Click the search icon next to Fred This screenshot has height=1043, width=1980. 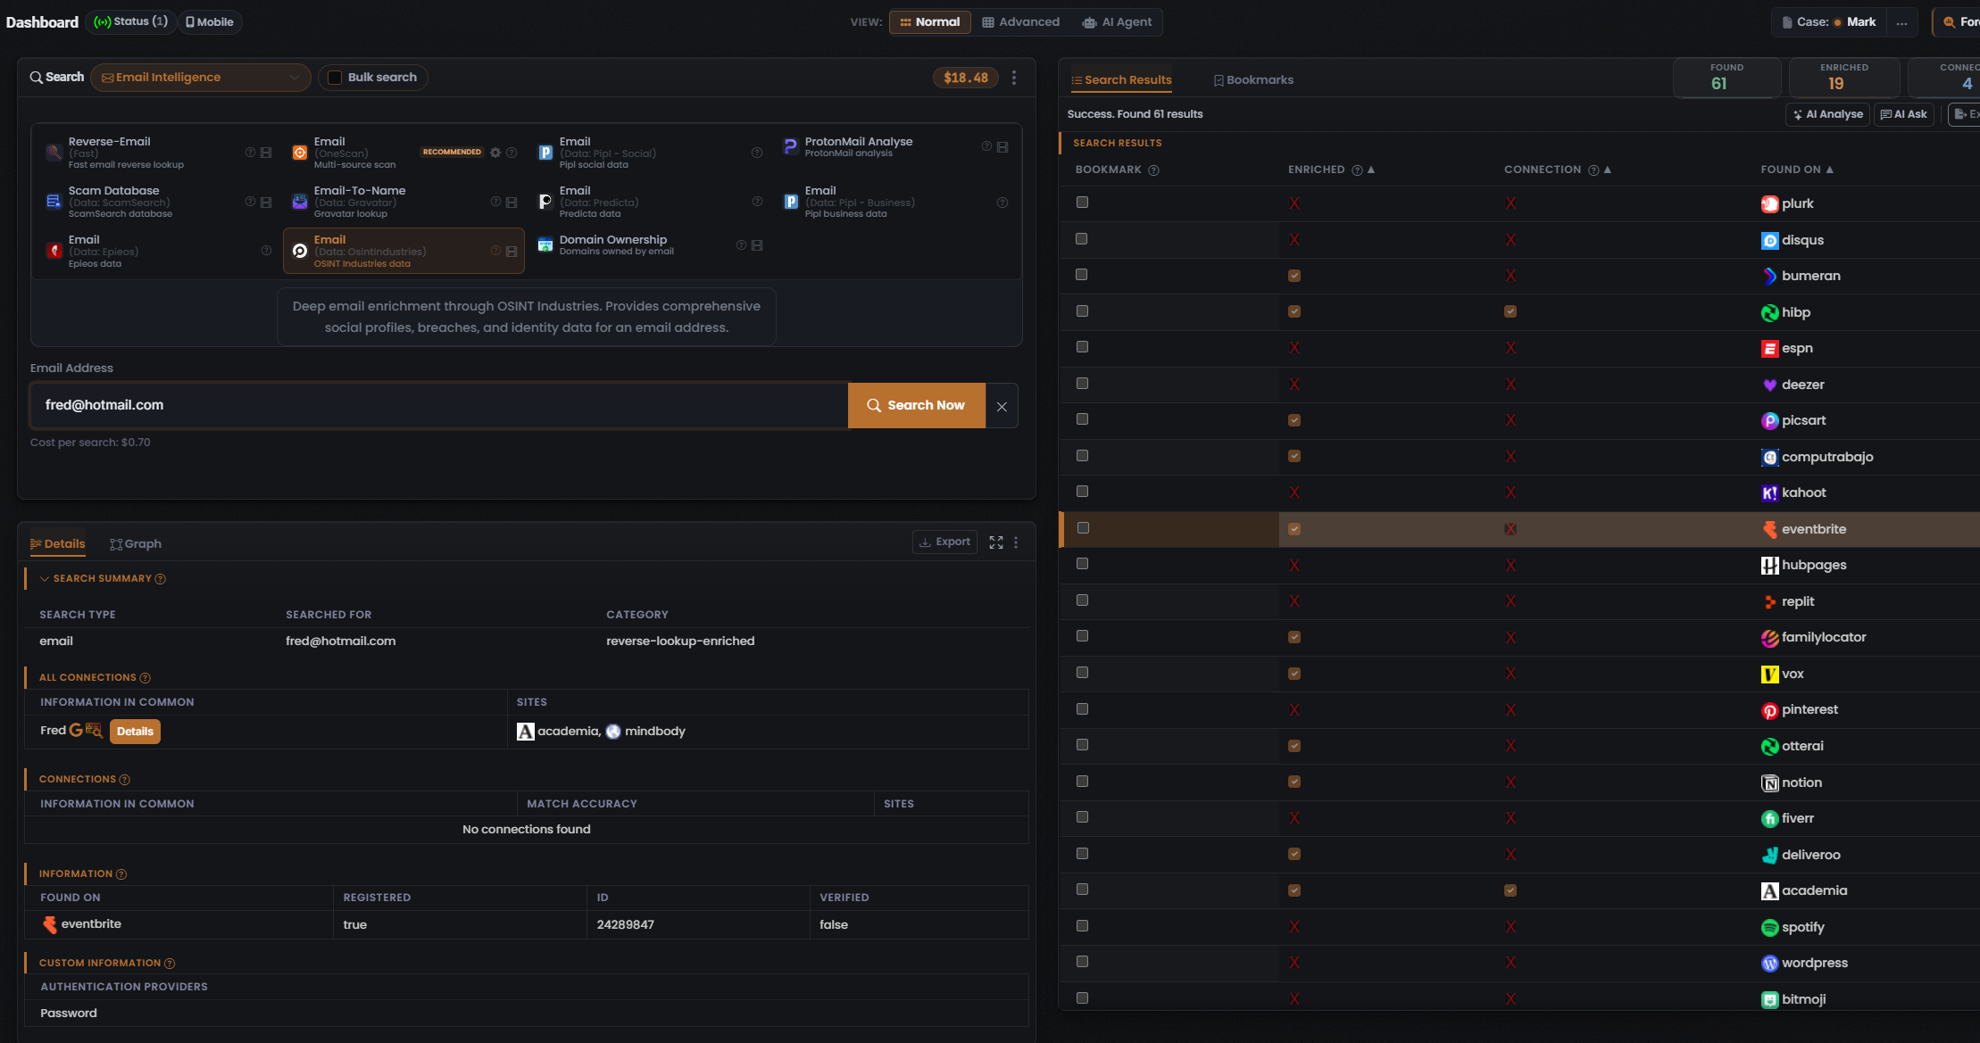[94, 730]
